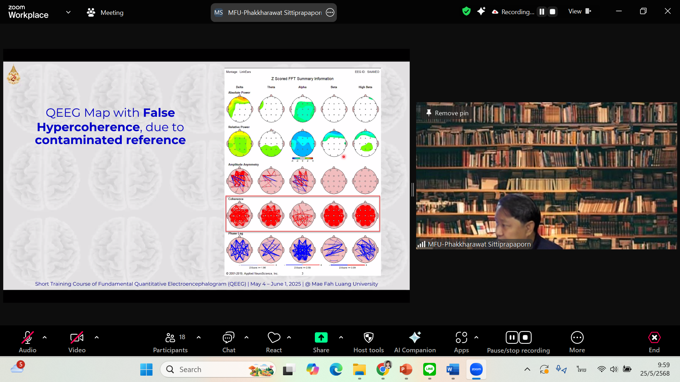The width and height of the screenshot is (680, 382).
Task: Open the More options ellipsis icon
Action: (x=577, y=338)
